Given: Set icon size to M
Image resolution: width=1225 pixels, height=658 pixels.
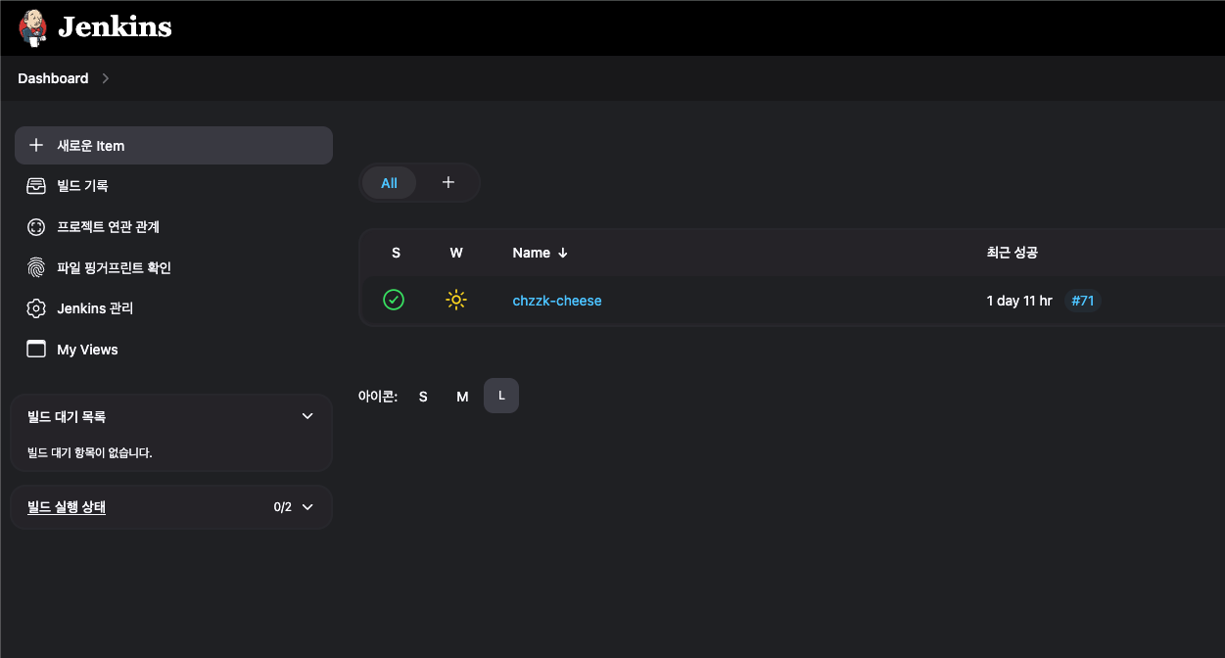Looking at the screenshot, I should pyautogui.click(x=462, y=397).
